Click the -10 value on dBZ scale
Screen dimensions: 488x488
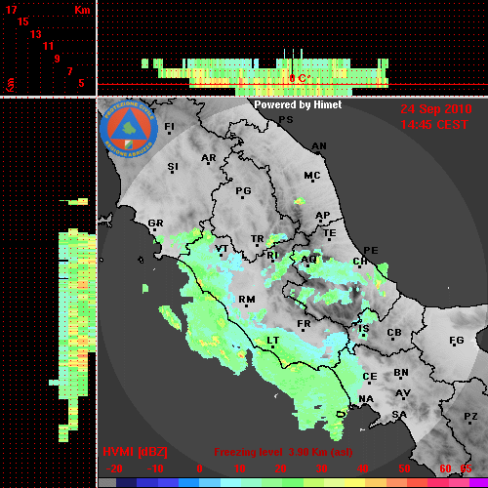click(155, 468)
